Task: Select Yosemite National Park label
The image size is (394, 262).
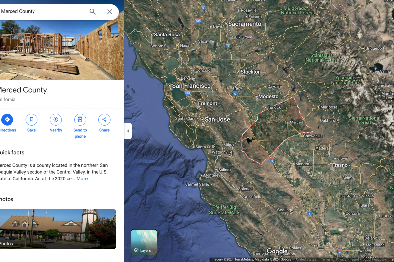Action: (345, 80)
